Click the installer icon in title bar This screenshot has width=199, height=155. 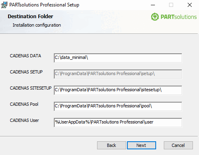(4, 5)
